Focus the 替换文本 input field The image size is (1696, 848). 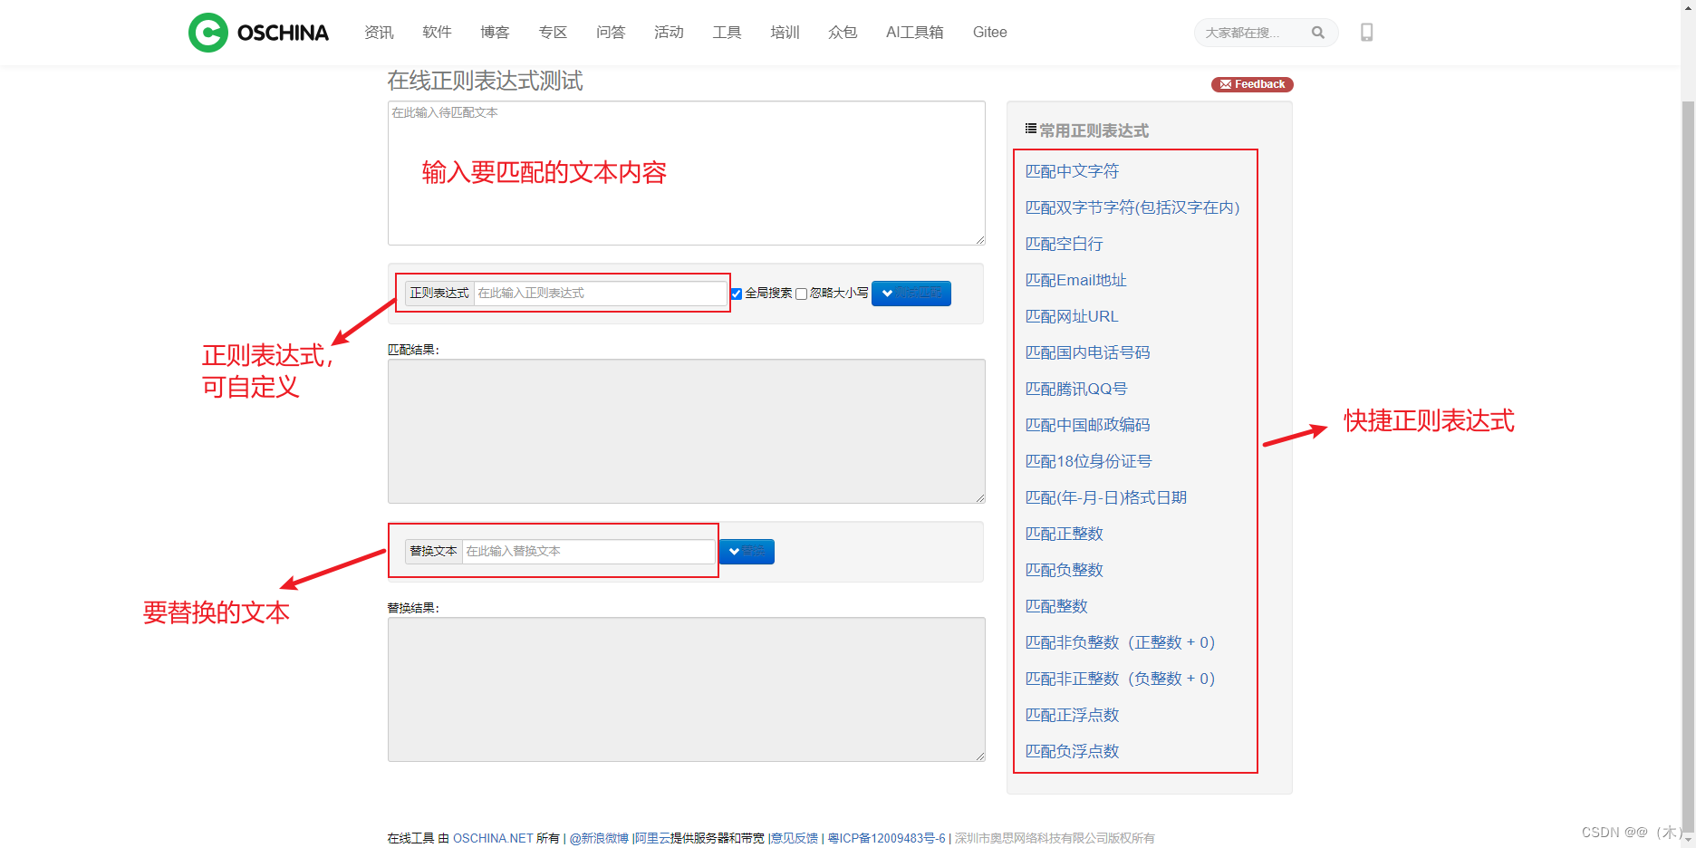click(x=589, y=552)
